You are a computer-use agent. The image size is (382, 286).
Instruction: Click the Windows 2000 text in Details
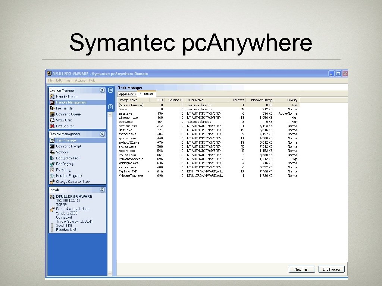pyautogui.click(x=67, y=213)
